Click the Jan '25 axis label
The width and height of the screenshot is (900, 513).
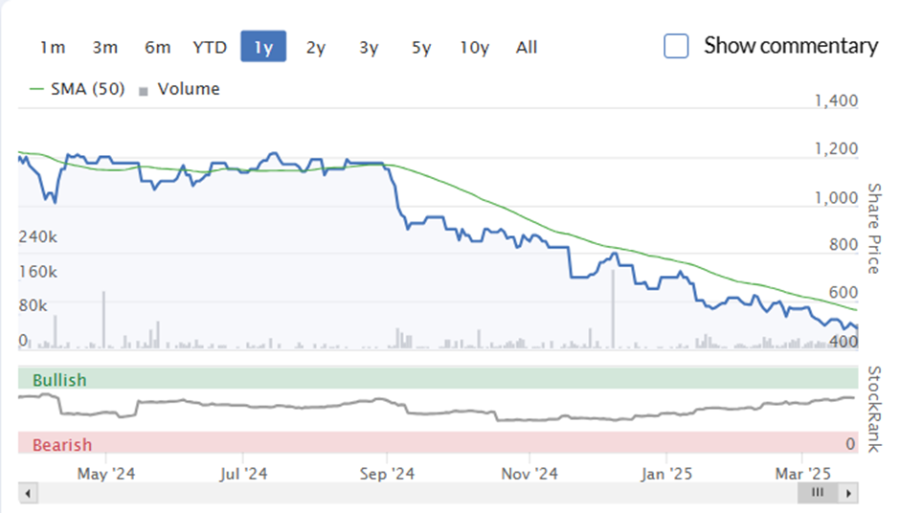pyautogui.click(x=666, y=474)
